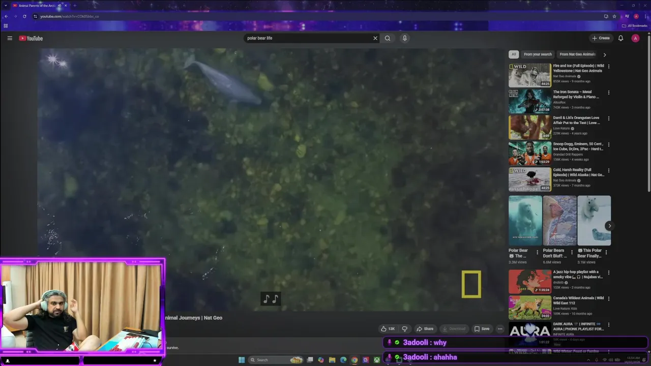Open the YouTube account avatar menu
Image resolution: width=651 pixels, height=366 pixels.
[635, 38]
